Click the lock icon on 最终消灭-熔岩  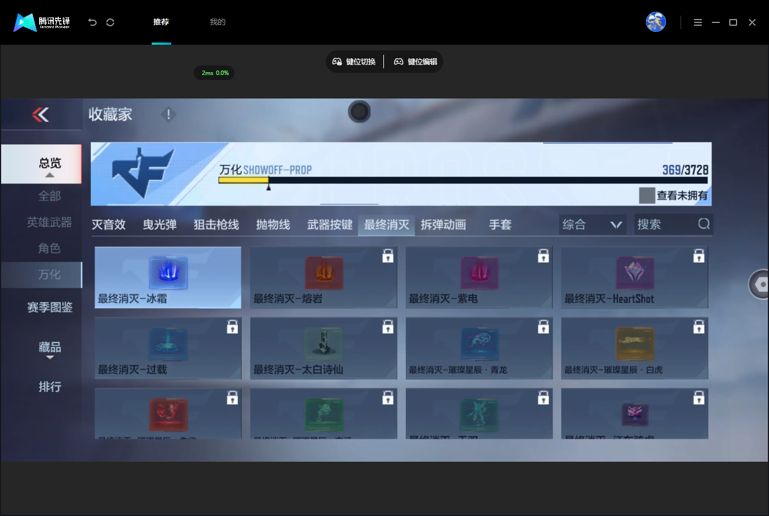(x=388, y=256)
